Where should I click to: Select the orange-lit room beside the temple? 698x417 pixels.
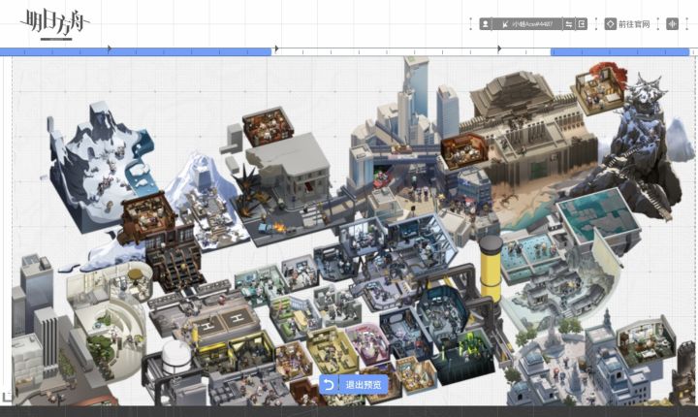pyautogui.click(x=463, y=150)
